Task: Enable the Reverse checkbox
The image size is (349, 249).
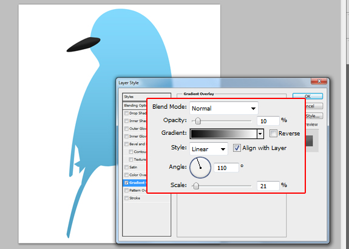Action: click(273, 133)
